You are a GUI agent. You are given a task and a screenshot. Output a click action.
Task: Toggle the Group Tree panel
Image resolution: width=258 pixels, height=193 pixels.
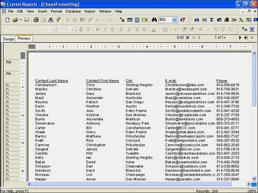pyautogui.click(x=122, y=20)
